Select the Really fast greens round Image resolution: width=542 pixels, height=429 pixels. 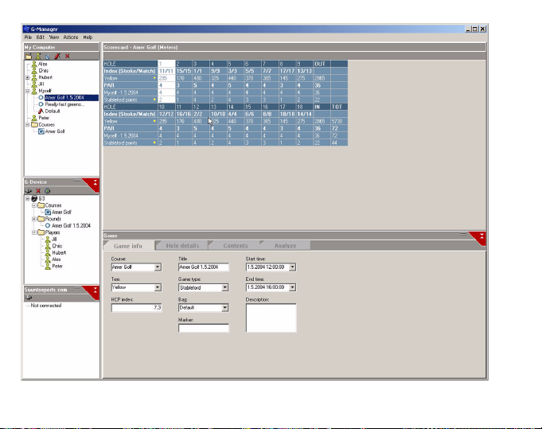[x=64, y=104]
